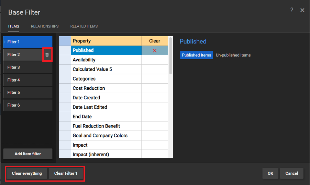Select Filter 5 in the list

[x=28, y=92]
